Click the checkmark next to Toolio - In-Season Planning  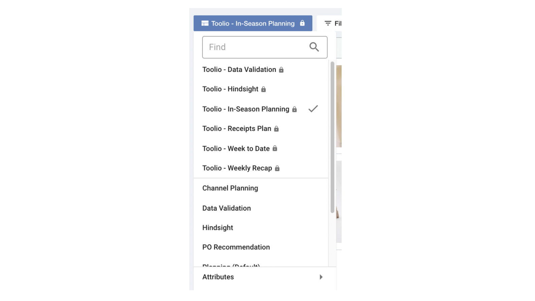pyautogui.click(x=313, y=109)
